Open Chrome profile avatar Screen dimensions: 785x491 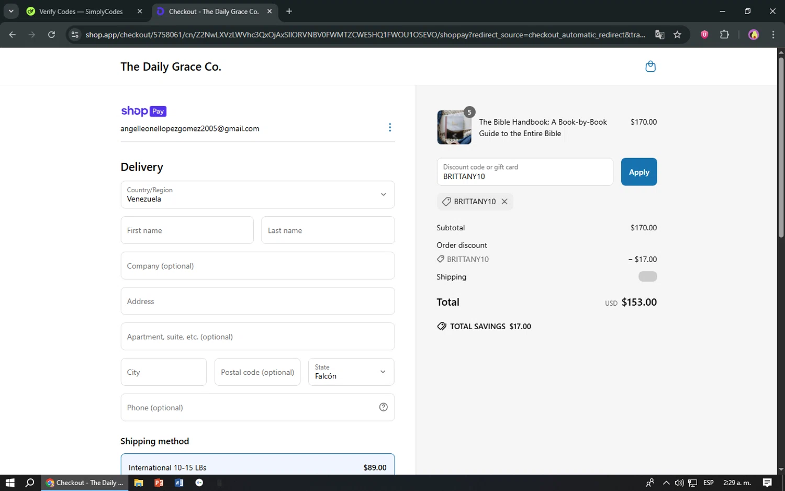point(754,35)
